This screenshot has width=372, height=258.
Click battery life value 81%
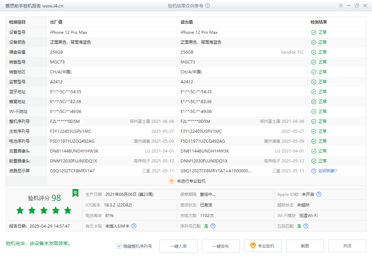109,215
